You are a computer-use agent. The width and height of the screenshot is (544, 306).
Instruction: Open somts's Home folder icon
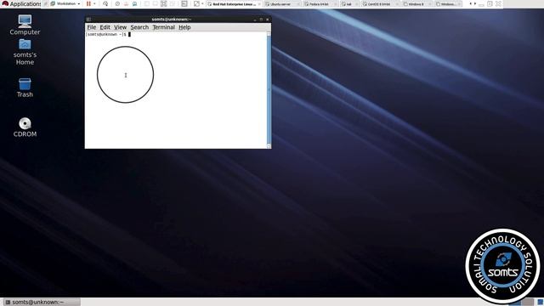25,52
